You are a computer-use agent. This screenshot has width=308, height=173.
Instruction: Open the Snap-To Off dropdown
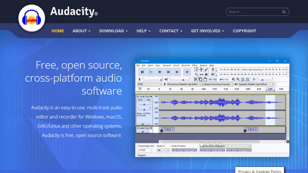tap(163, 150)
